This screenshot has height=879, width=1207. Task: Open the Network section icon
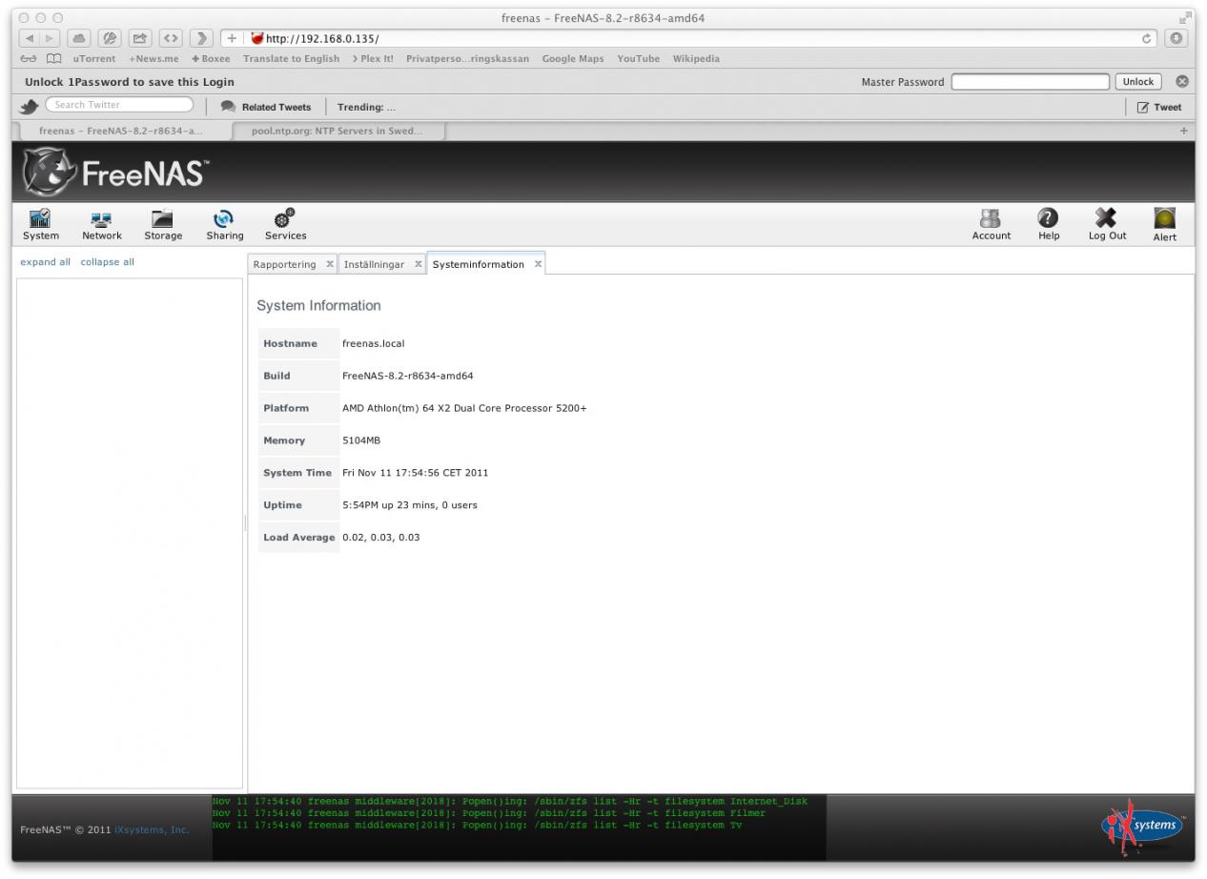coord(102,225)
